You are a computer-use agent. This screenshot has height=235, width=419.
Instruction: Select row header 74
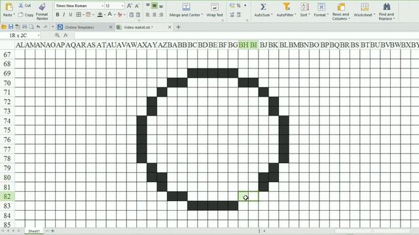[x=7, y=121]
